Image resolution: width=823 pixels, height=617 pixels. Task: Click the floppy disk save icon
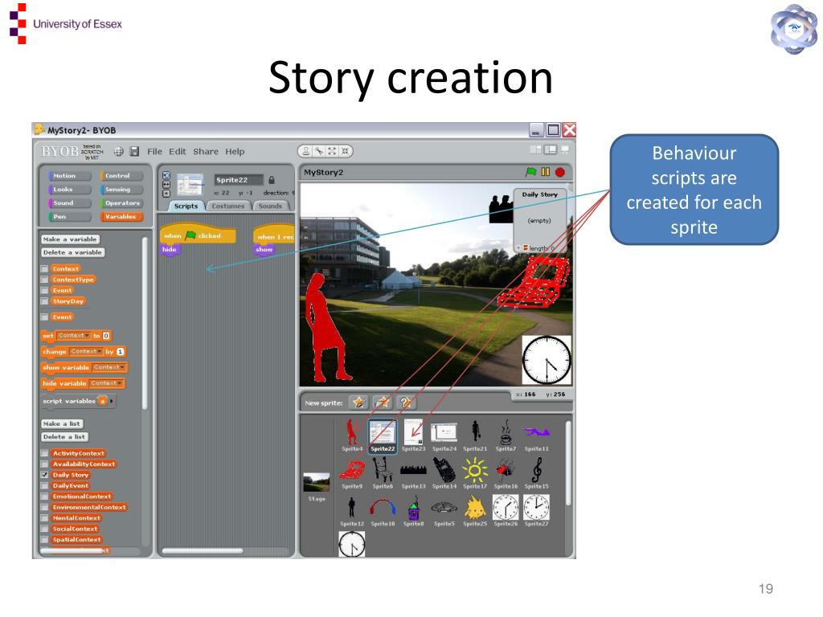[x=134, y=152]
